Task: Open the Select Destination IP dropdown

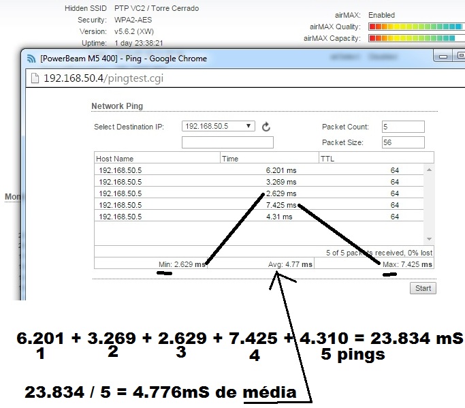Action: [x=219, y=126]
